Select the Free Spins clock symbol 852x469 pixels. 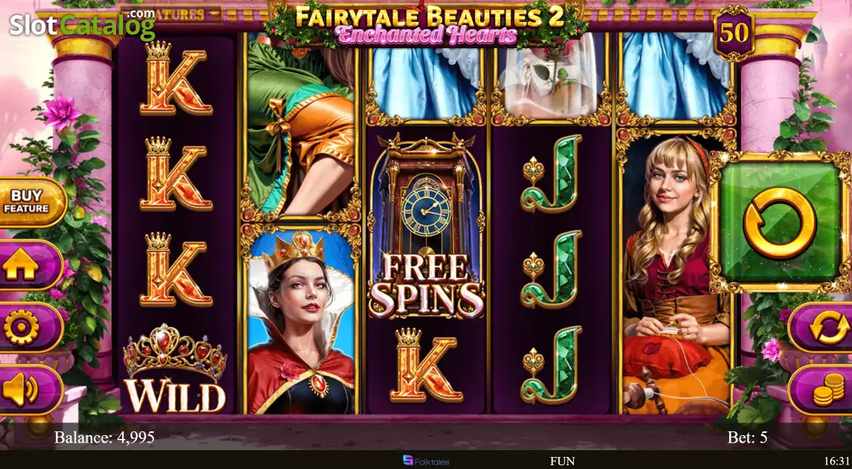pyautogui.click(x=426, y=225)
